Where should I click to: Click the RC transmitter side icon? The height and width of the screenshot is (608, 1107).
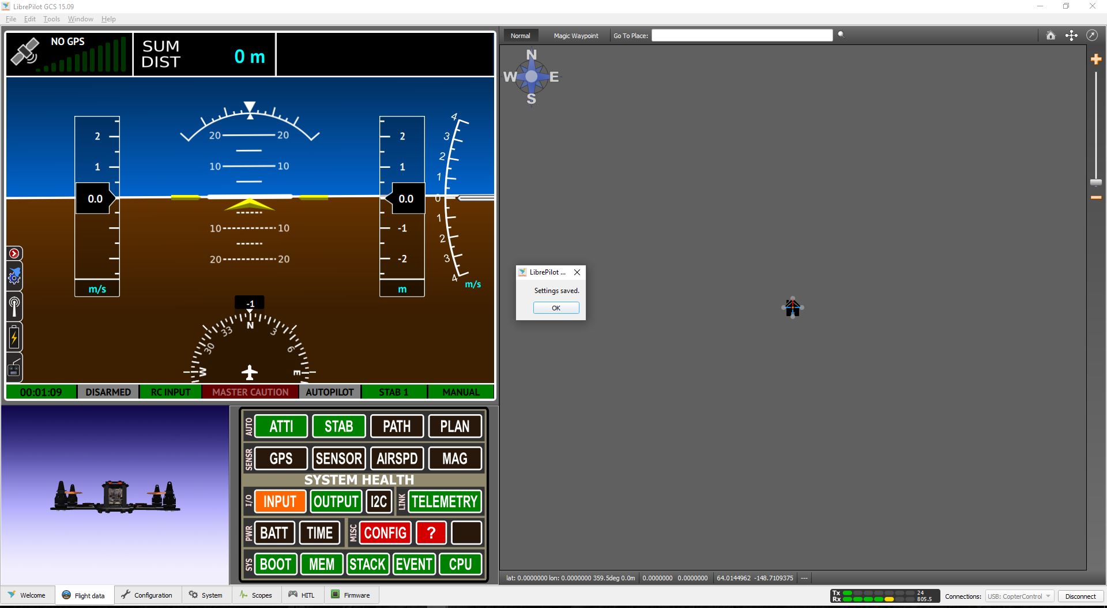14,367
